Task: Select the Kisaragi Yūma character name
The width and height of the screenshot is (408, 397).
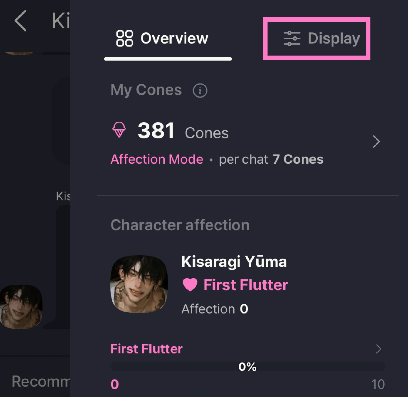Action: (x=234, y=262)
